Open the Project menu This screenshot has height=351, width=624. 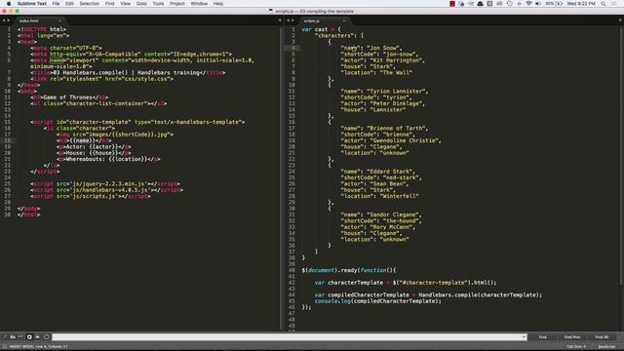(x=177, y=4)
